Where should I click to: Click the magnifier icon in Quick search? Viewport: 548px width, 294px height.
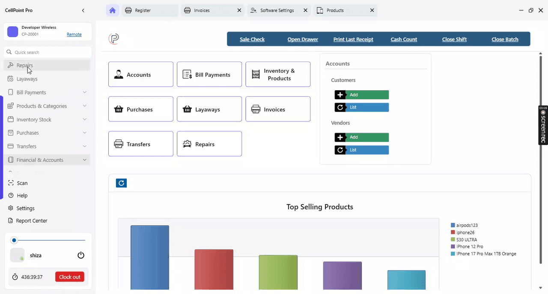pos(9,52)
